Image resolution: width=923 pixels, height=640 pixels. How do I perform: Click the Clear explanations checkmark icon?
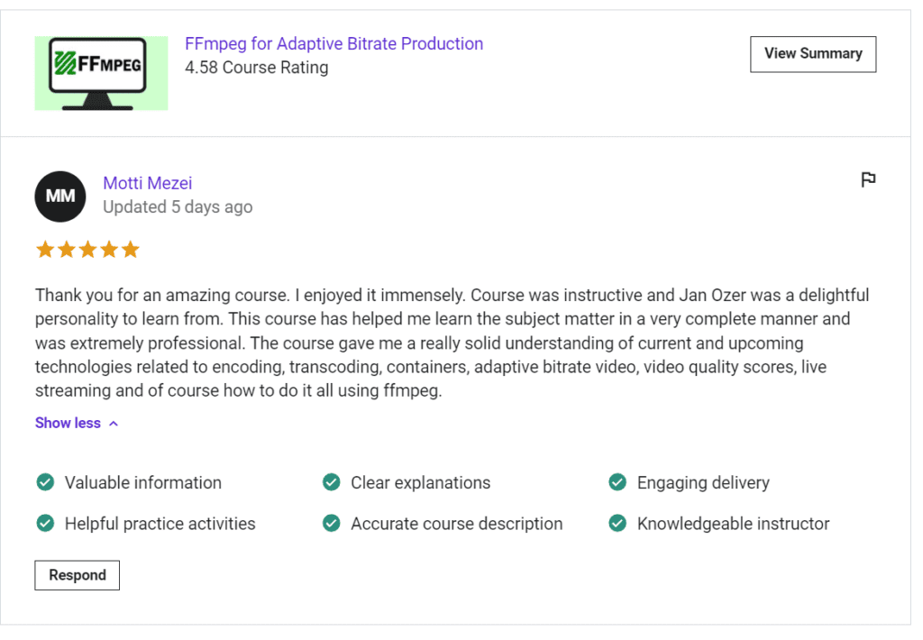click(332, 482)
